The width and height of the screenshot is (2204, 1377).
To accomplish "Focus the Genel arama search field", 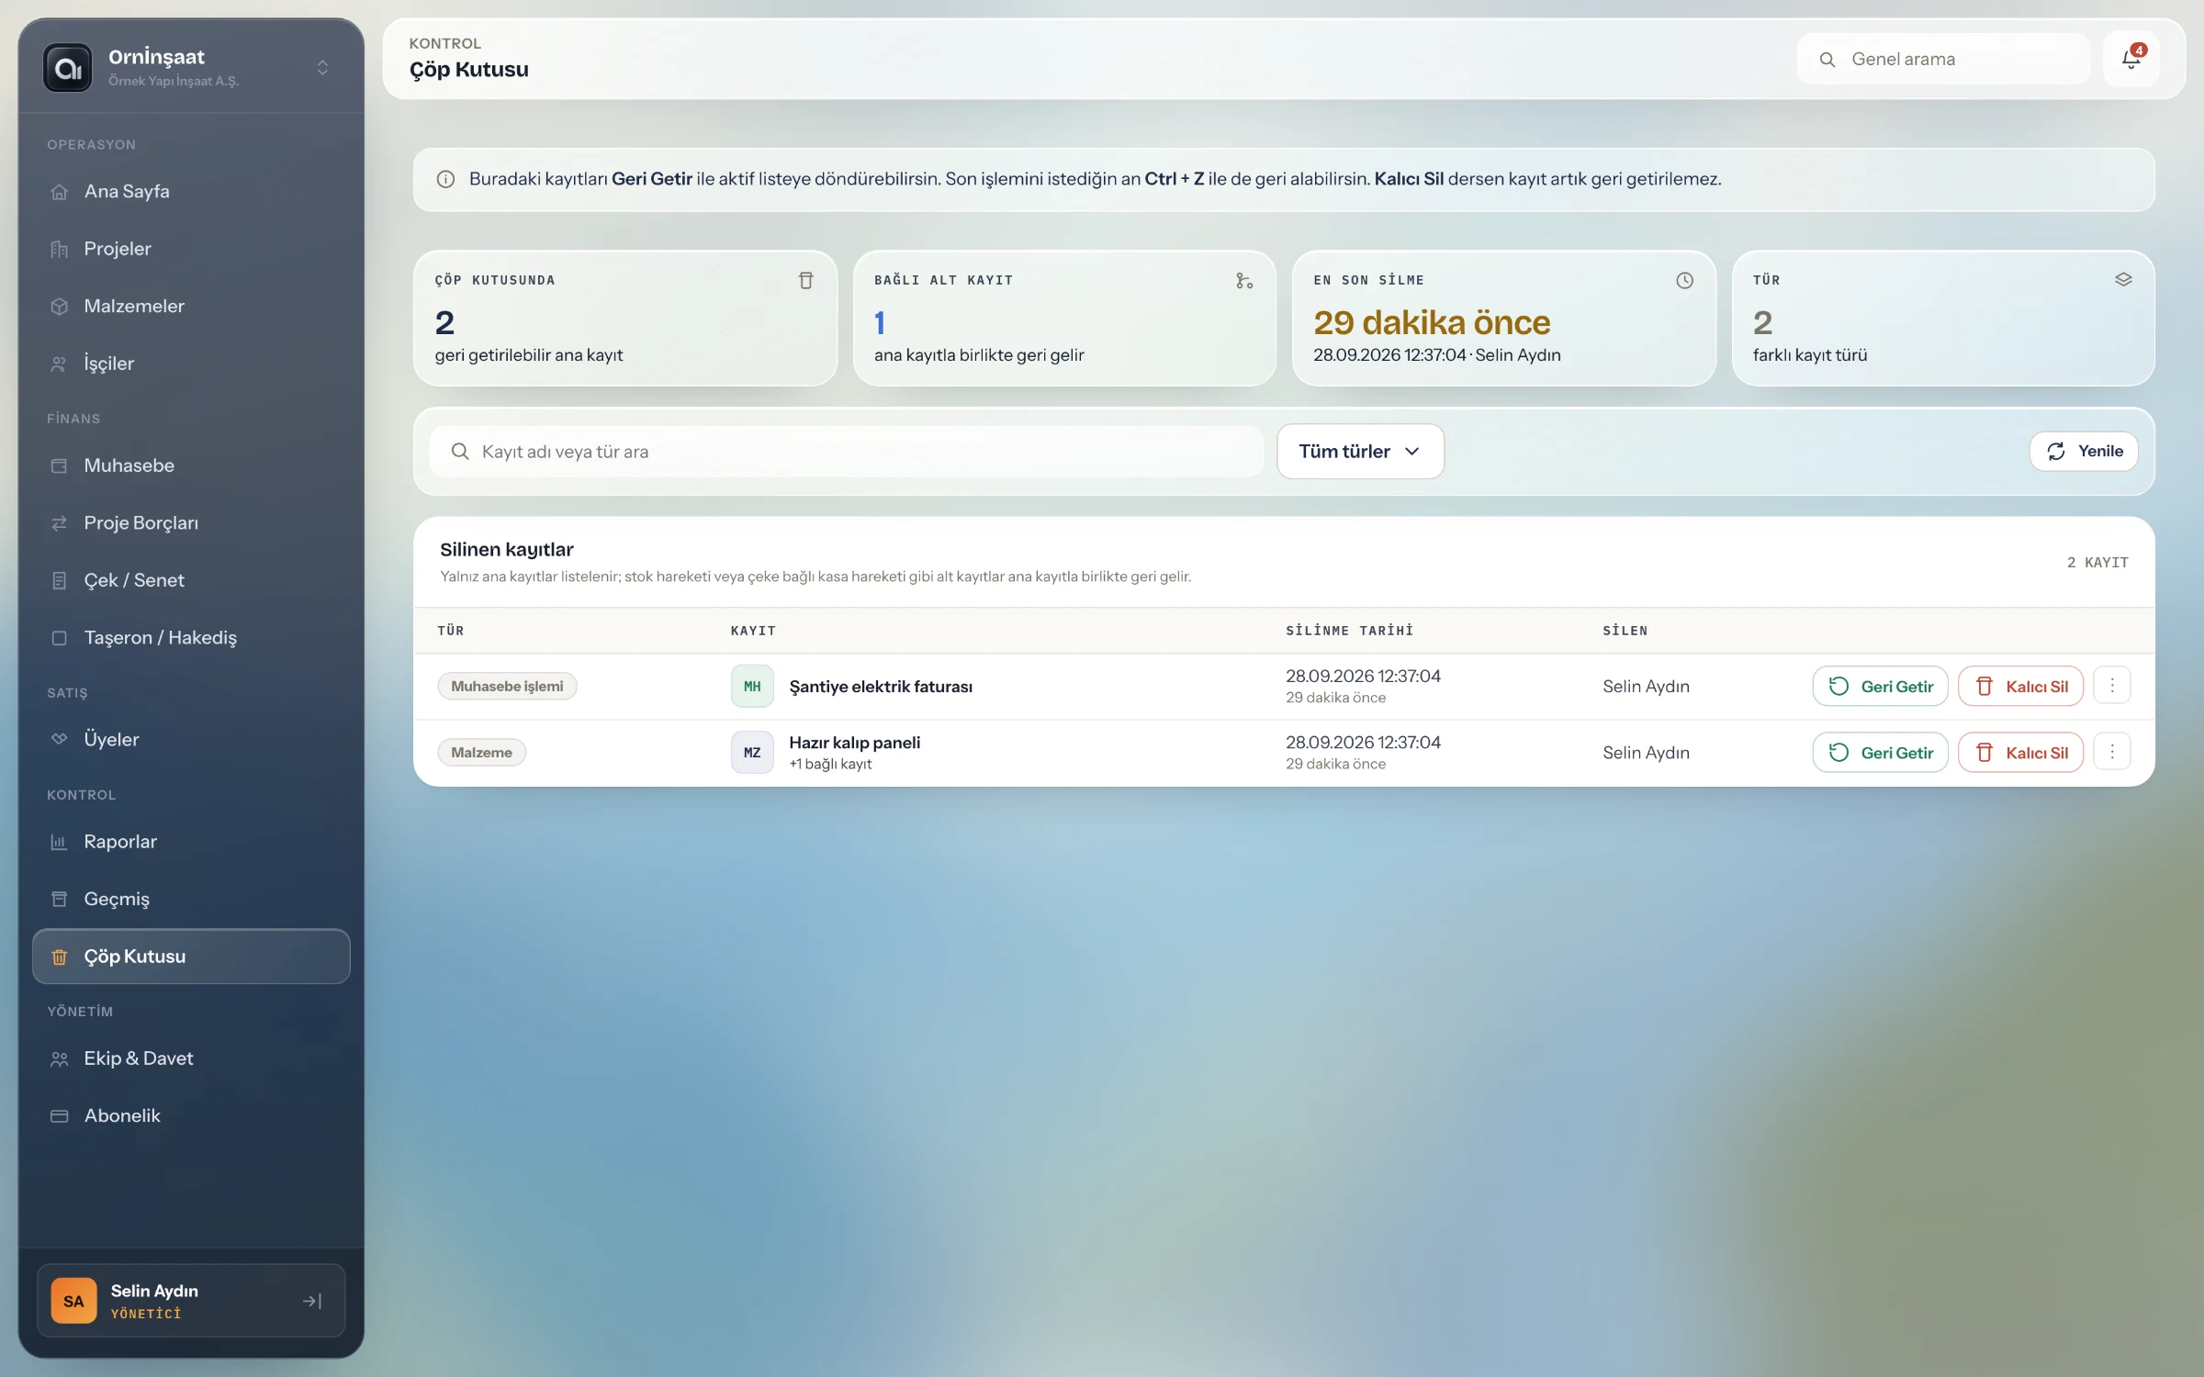I will pos(1943,60).
